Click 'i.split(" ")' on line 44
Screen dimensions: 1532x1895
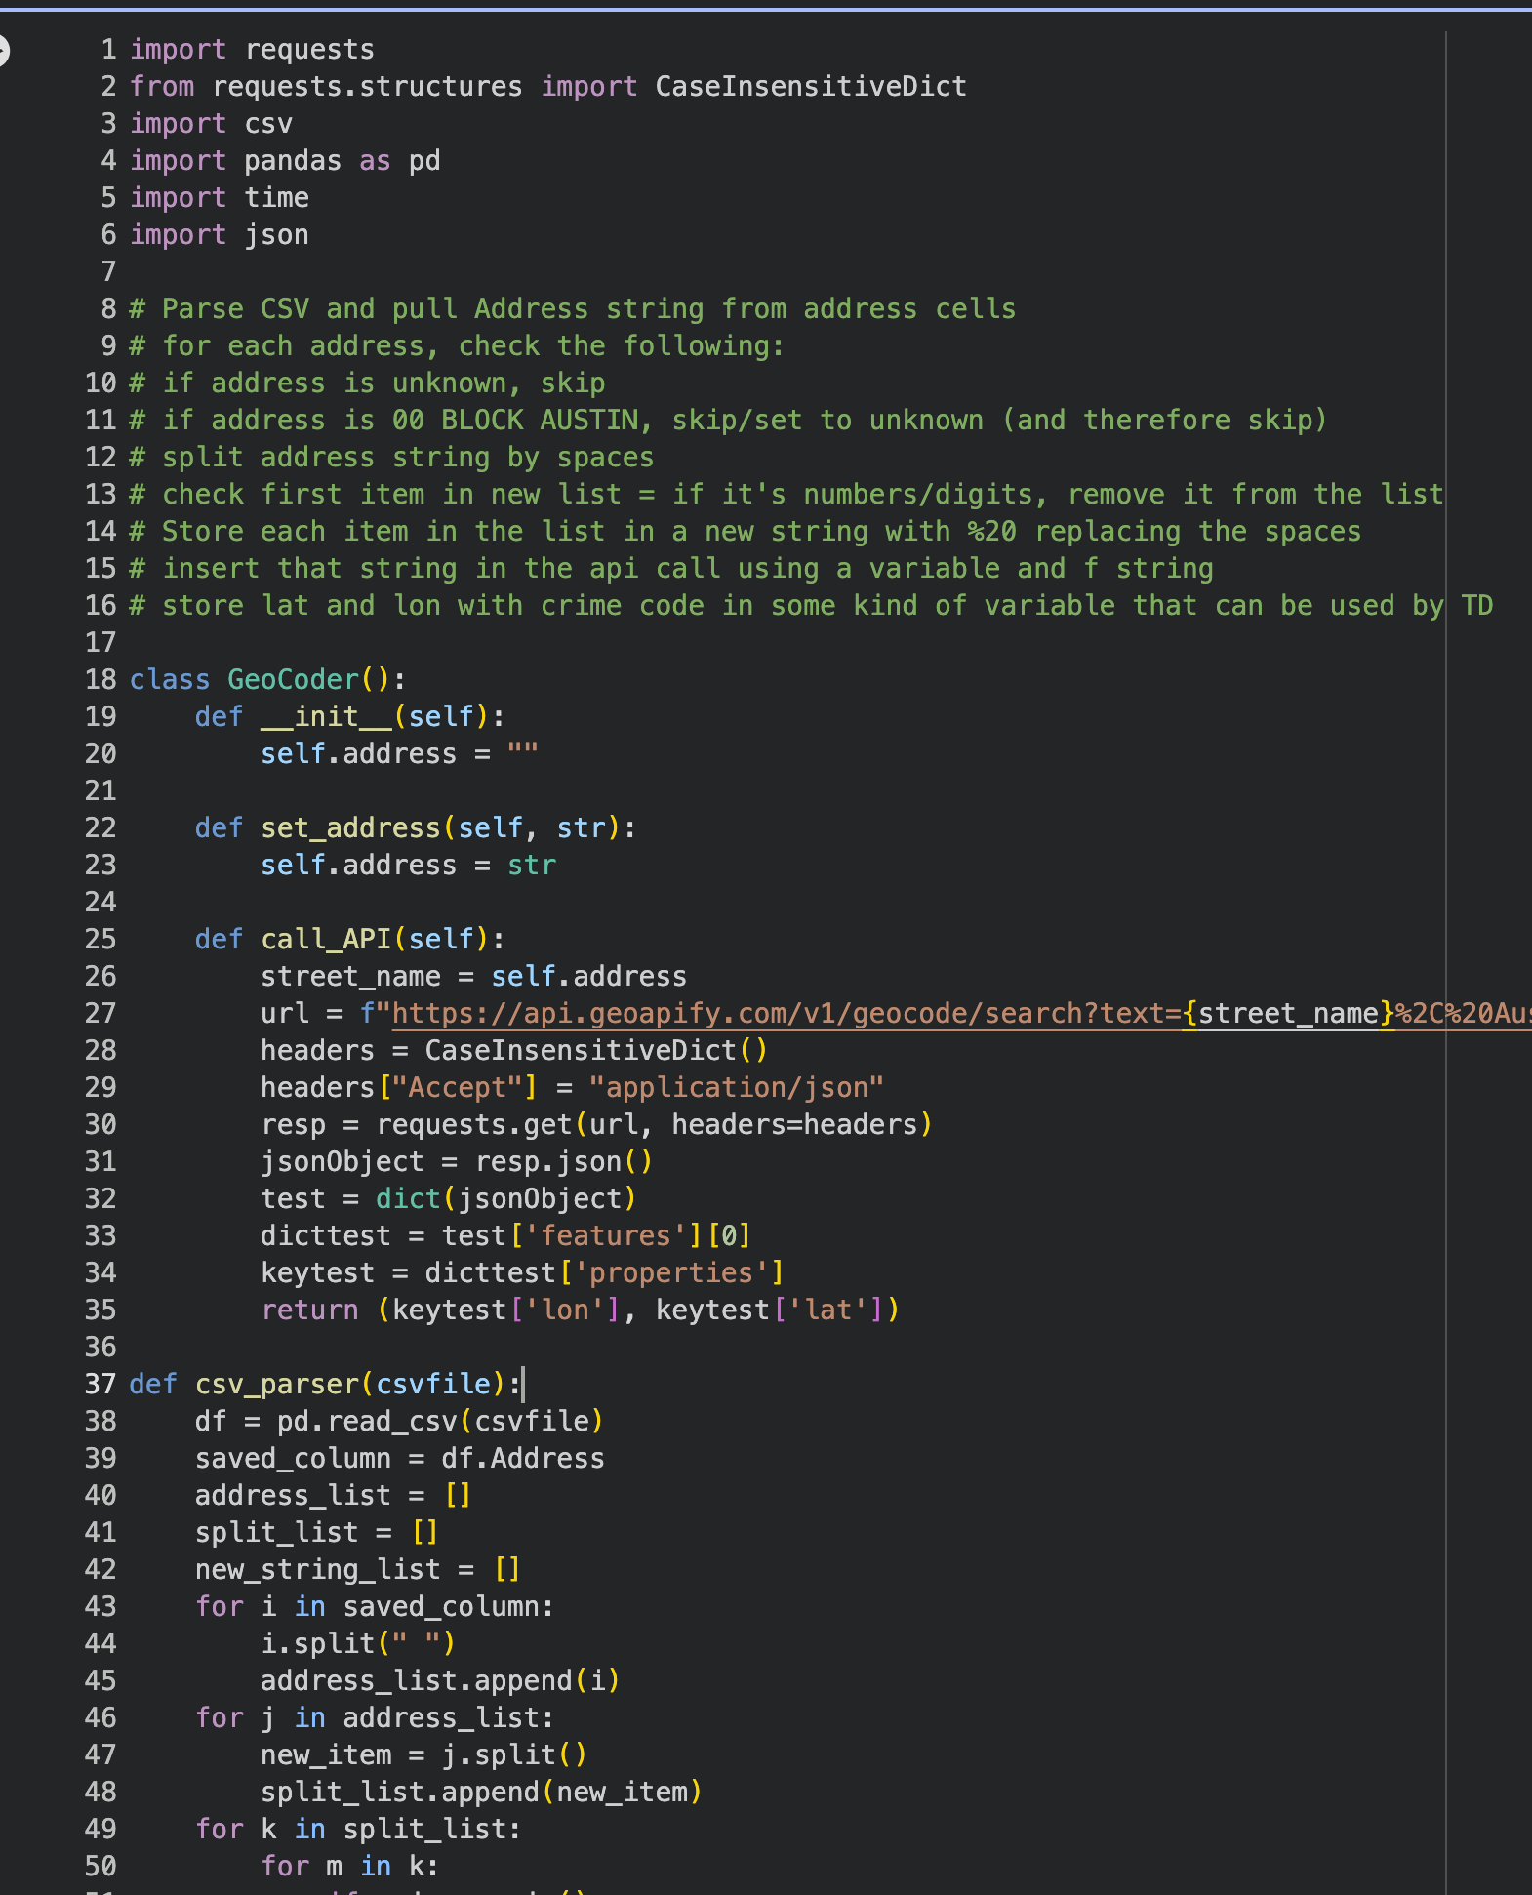click(358, 1644)
